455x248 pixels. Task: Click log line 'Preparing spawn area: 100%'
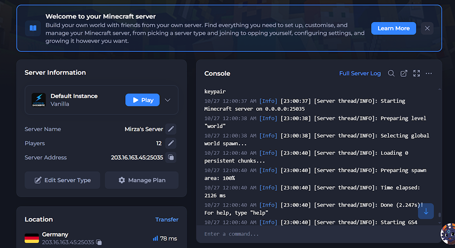(x=316, y=174)
